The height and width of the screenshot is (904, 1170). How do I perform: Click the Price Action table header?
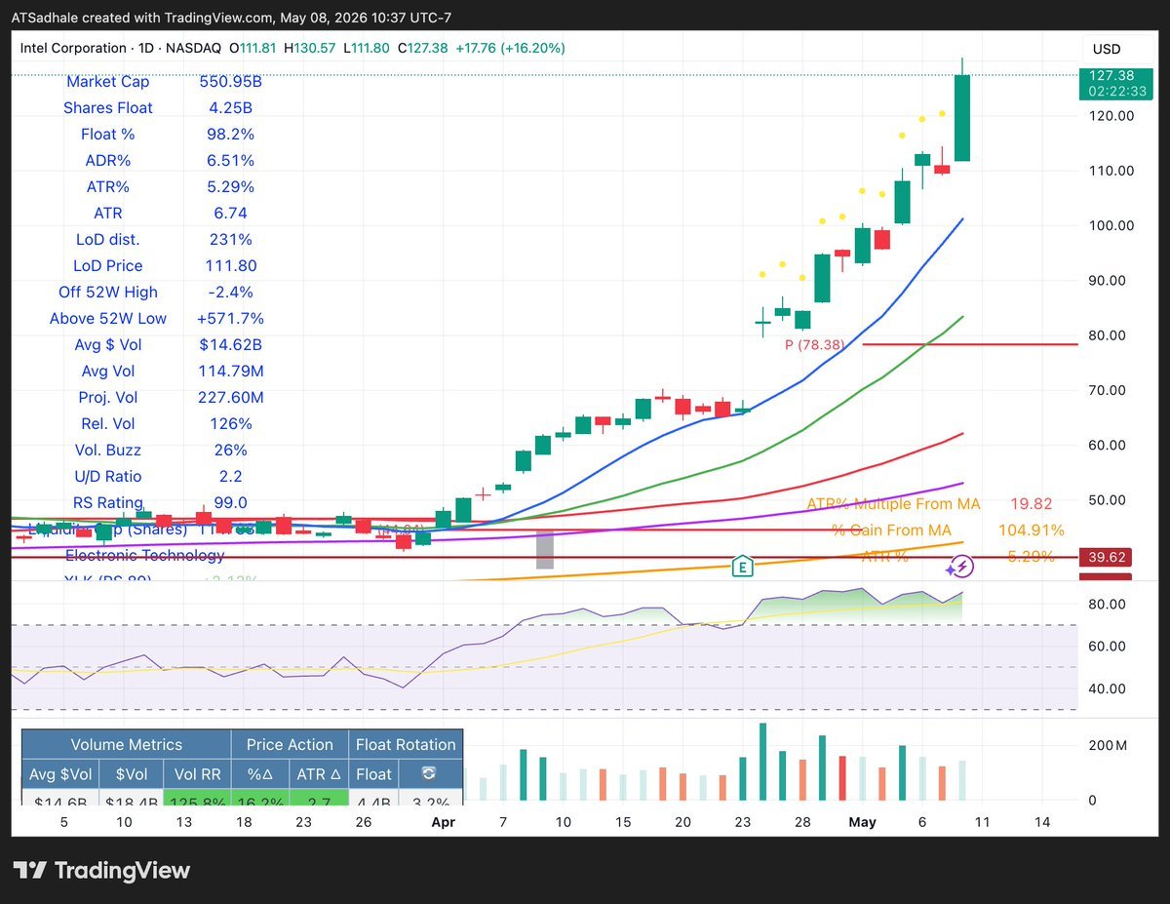click(290, 745)
